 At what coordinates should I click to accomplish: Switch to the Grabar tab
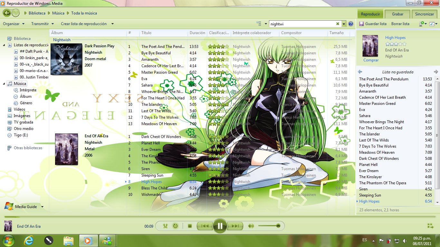(398, 14)
